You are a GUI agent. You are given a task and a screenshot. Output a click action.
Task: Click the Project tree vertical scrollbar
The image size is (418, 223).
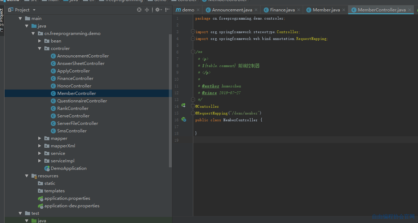[170, 101]
